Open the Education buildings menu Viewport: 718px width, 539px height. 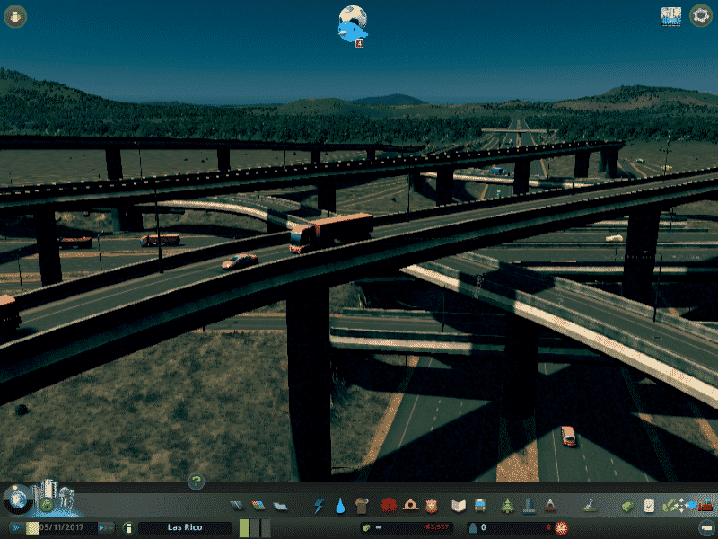click(459, 506)
